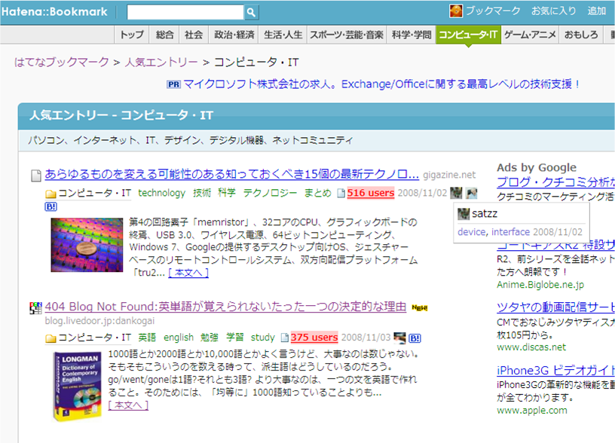Click the B! bookmark button under gigazine entry

[x=50, y=206]
